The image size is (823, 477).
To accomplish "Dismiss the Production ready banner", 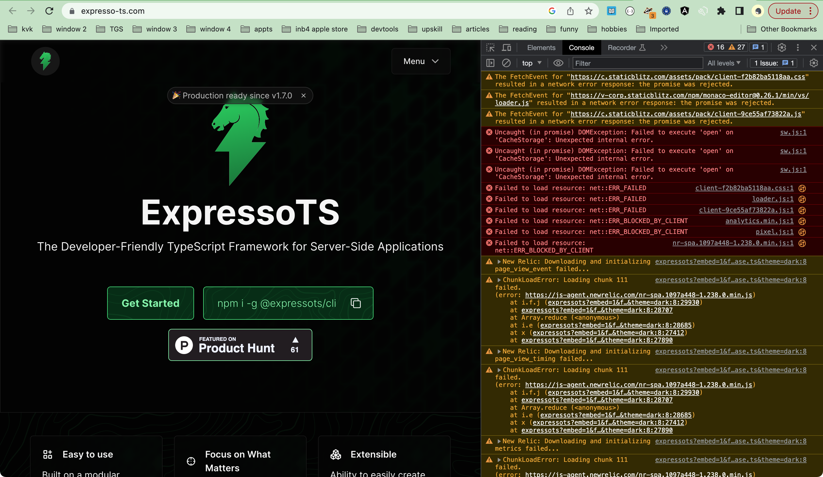I will coord(303,96).
